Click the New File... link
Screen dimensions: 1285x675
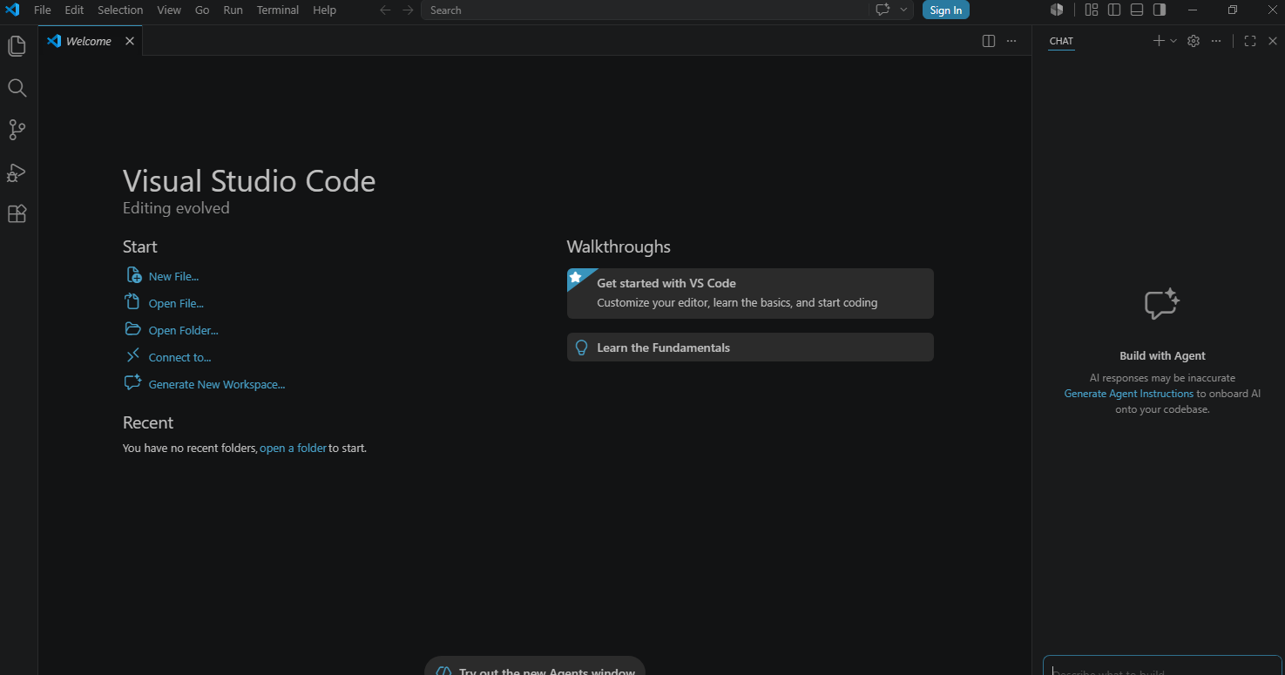pyautogui.click(x=173, y=276)
